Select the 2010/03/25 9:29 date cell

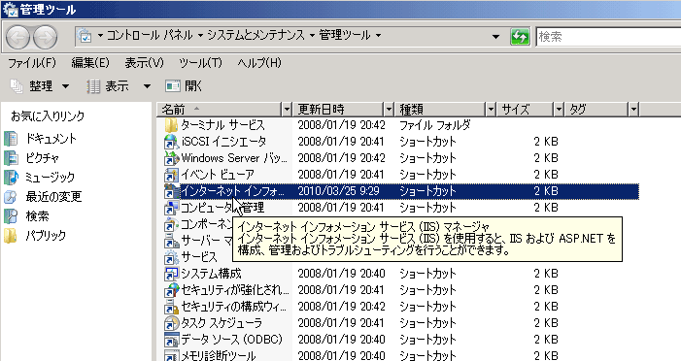(x=339, y=191)
